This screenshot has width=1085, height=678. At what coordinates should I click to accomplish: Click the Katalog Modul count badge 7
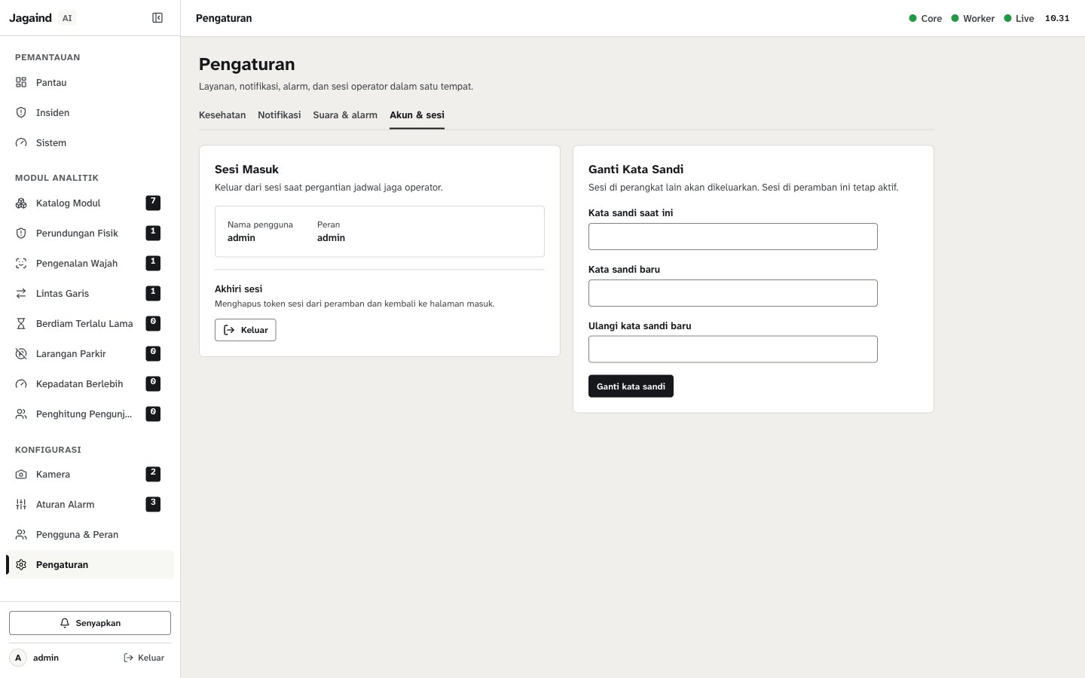[153, 203]
